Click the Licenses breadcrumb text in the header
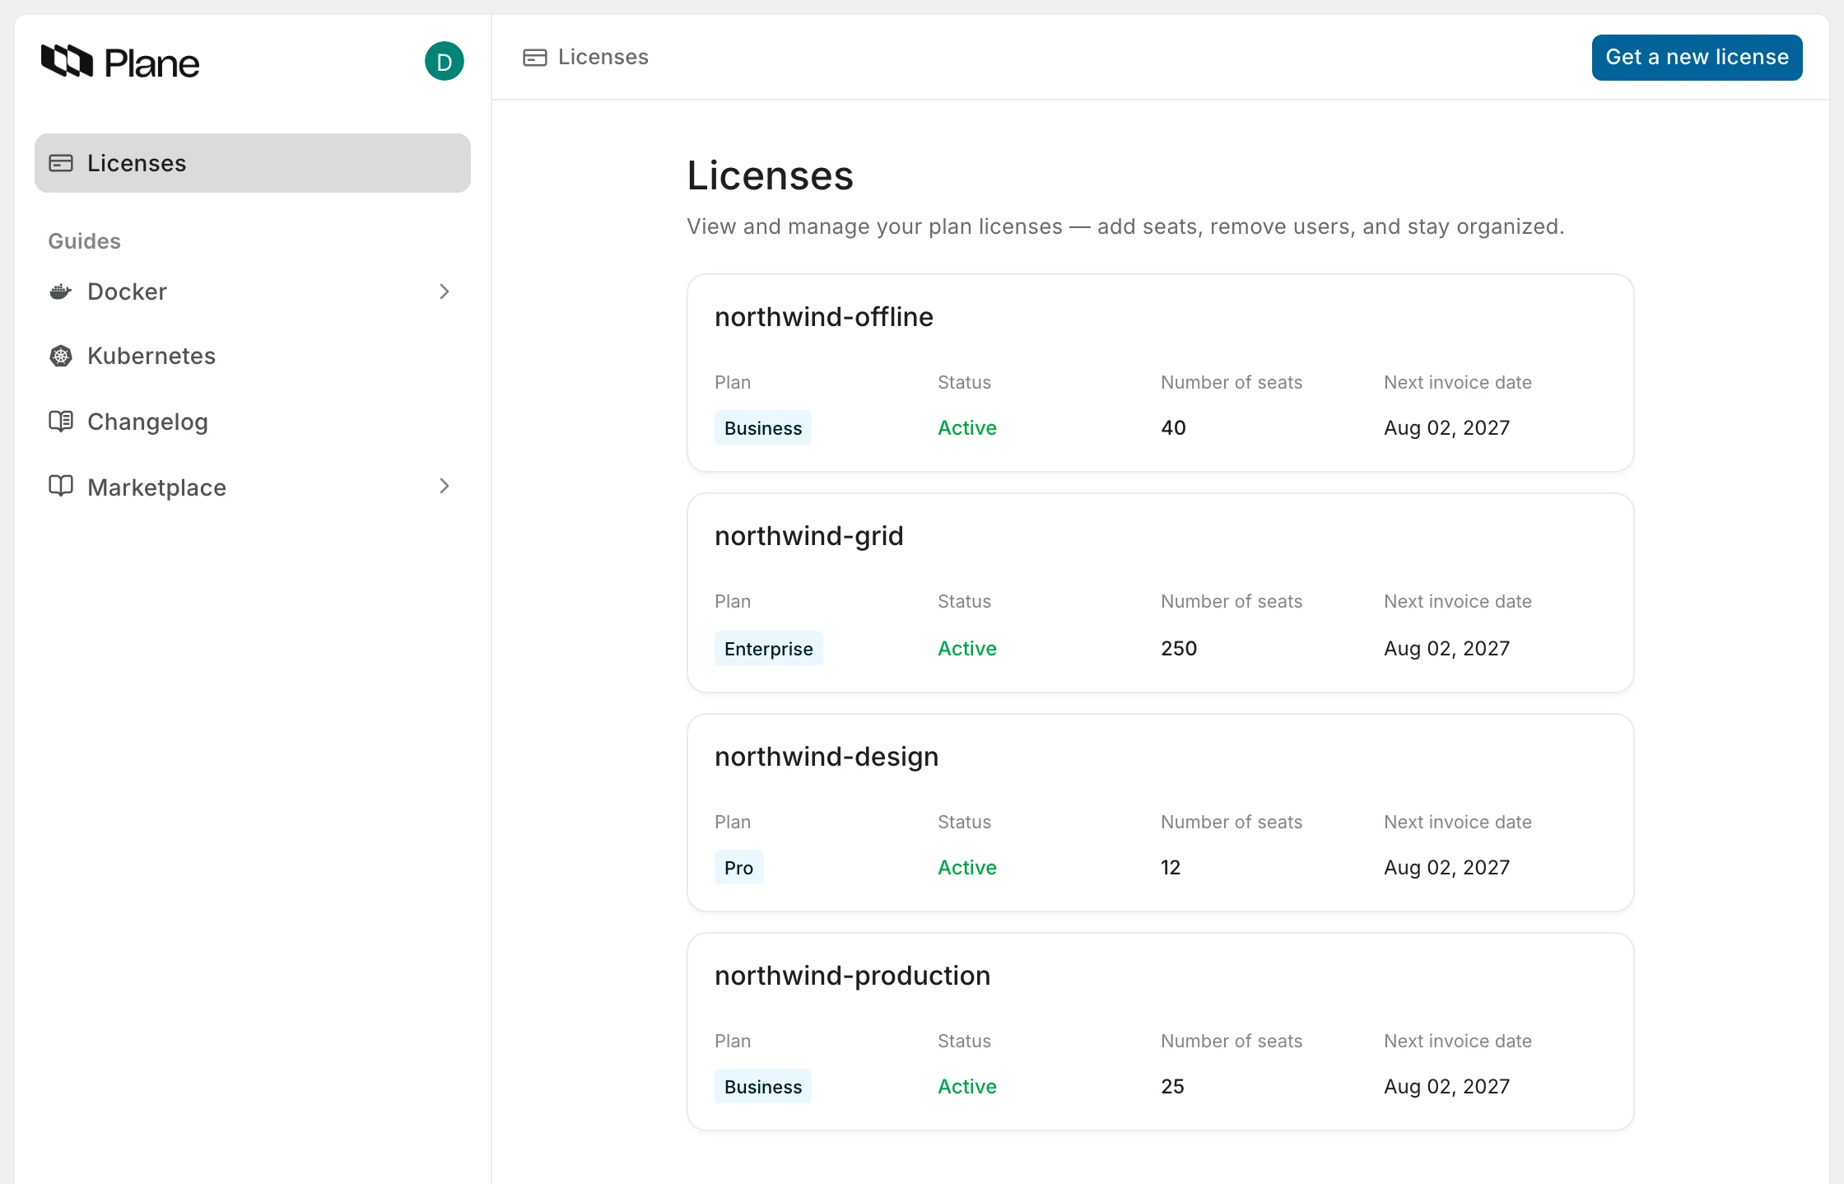The height and width of the screenshot is (1184, 1844). pos(603,57)
